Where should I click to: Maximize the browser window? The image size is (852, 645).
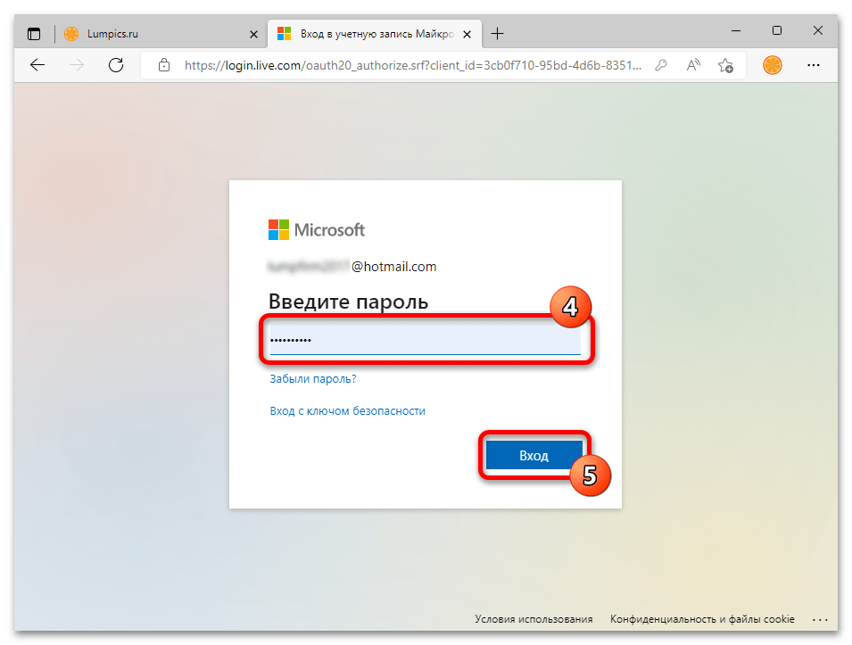(777, 31)
